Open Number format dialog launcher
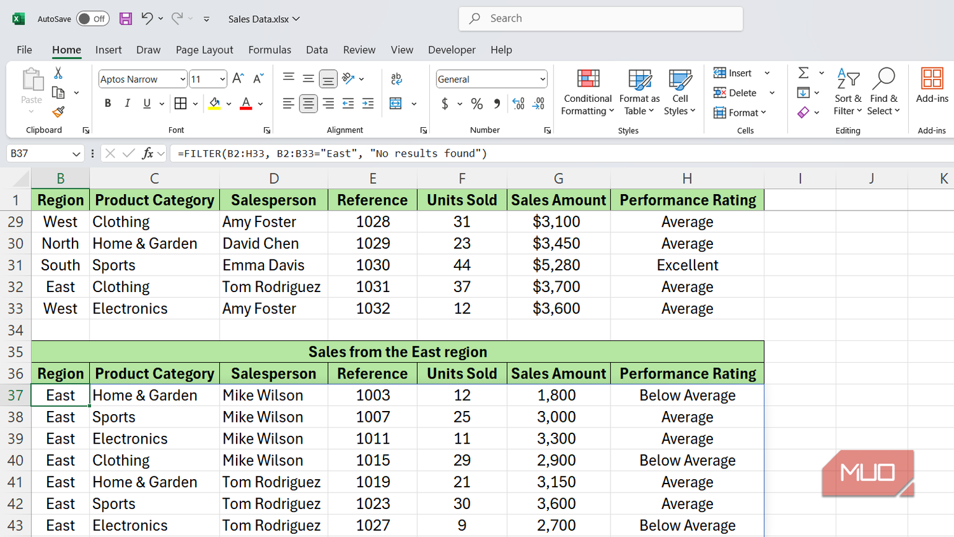 (547, 130)
